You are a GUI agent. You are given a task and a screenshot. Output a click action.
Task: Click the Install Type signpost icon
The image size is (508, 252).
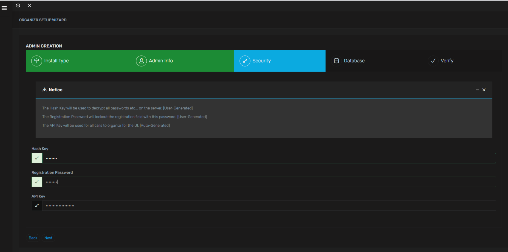click(36, 61)
